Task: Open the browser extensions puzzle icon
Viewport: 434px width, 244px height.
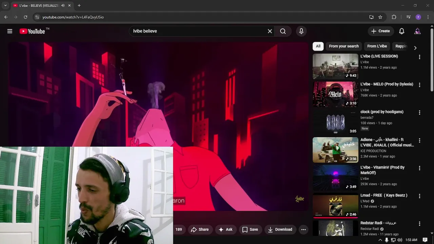Action: pyautogui.click(x=394, y=17)
